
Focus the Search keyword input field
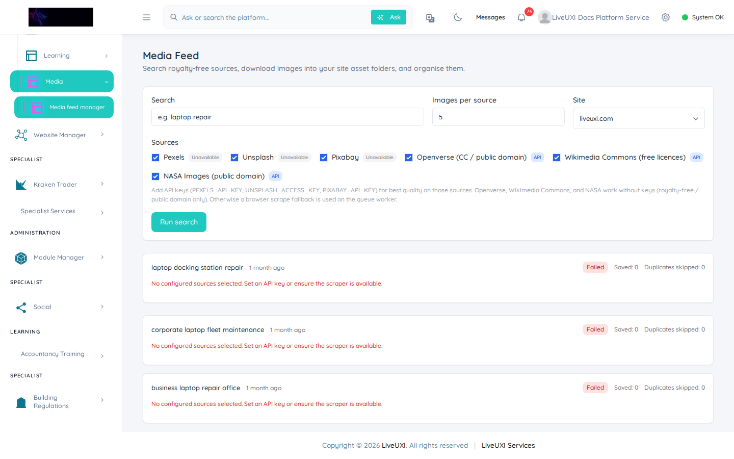click(x=287, y=117)
